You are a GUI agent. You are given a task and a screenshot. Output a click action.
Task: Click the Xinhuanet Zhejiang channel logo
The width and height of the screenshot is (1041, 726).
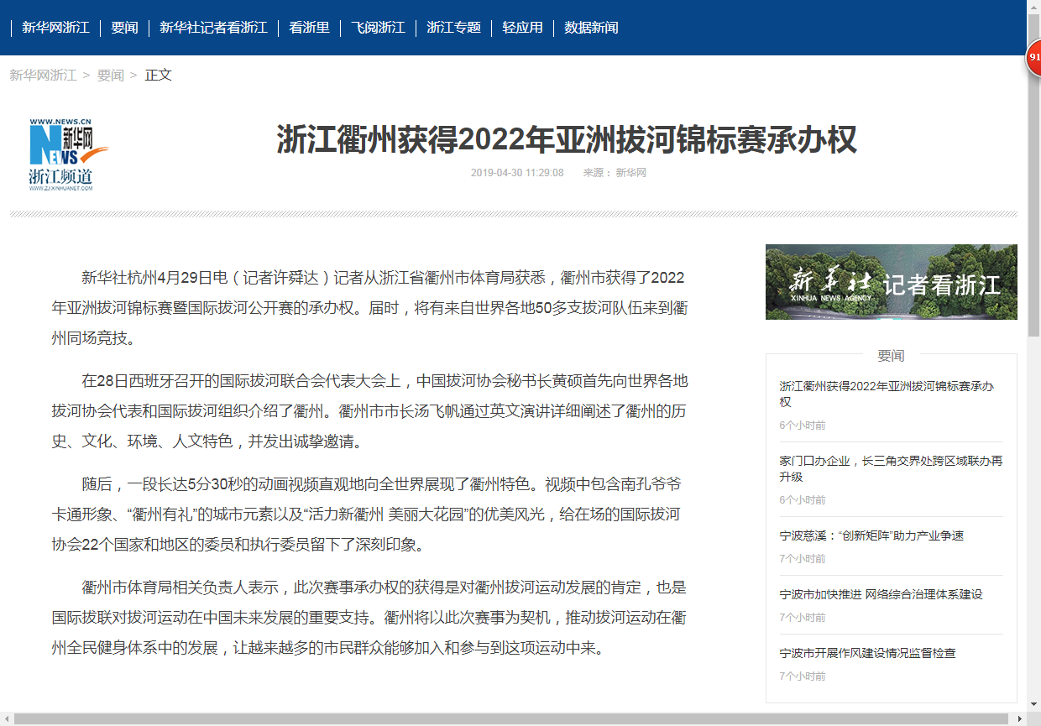(69, 155)
